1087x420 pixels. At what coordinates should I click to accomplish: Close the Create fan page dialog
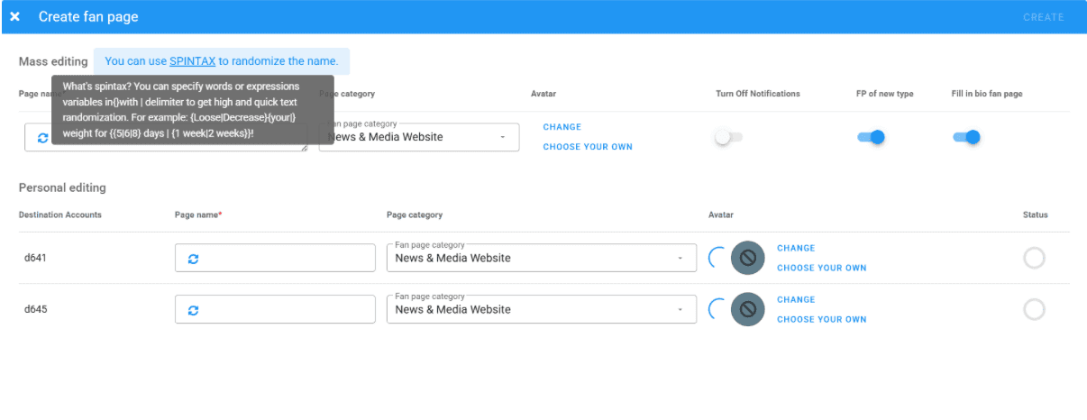(15, 17)
